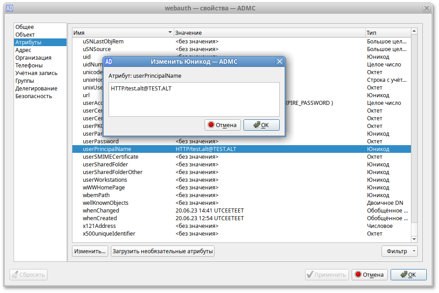Click the AD icon in the dialog title bar
The image size is (439, 293).
point(109,62)
